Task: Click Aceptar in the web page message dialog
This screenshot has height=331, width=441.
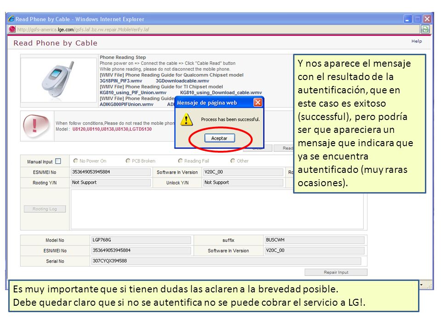Action: click(220, 138)
